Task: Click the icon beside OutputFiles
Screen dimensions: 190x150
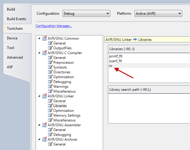Action: [x=50, y=48]
